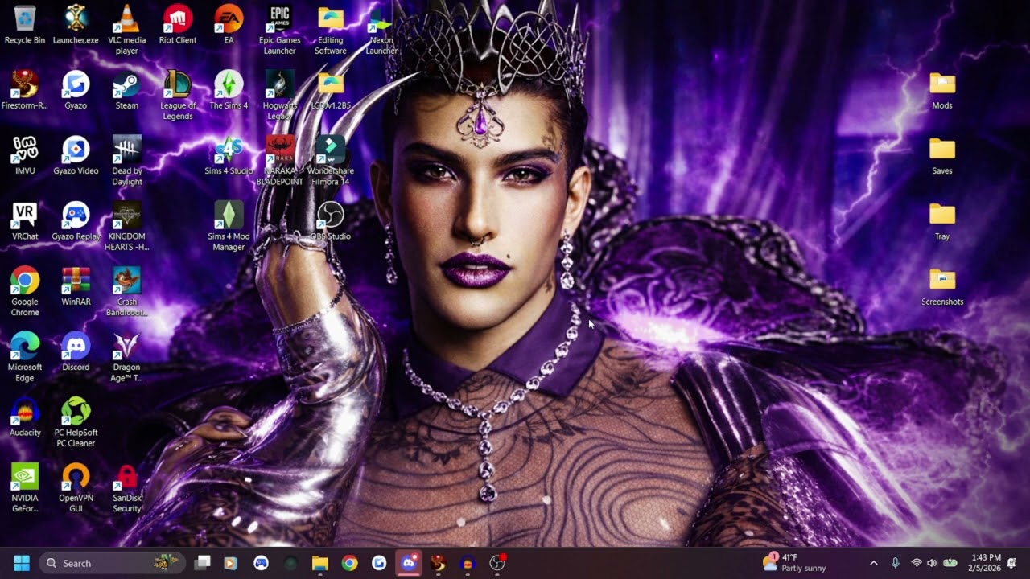
Task: Switch to OBS Studio in the taskbar
Action: pyautogui.click(x=497, y=563)
